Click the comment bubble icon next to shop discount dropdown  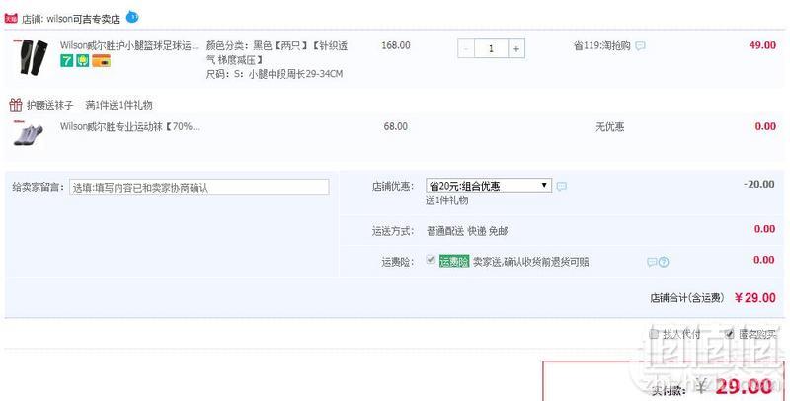(561, 186)
